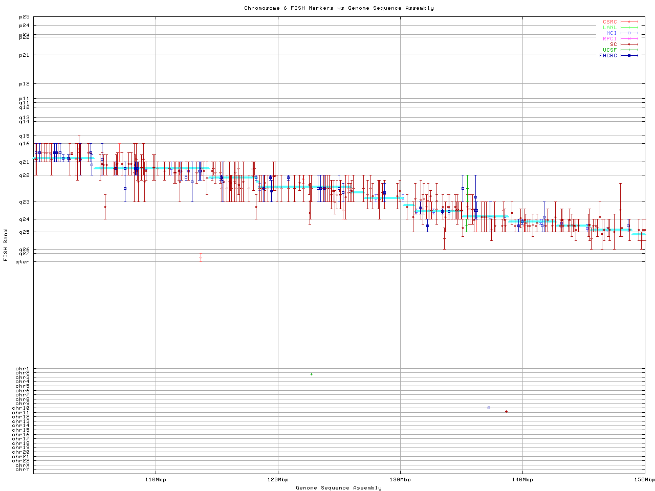Click the Genome Sequence Assembly axis label
Image resolution: width=655 pixels, height=491 pixels.
(339, 488)
